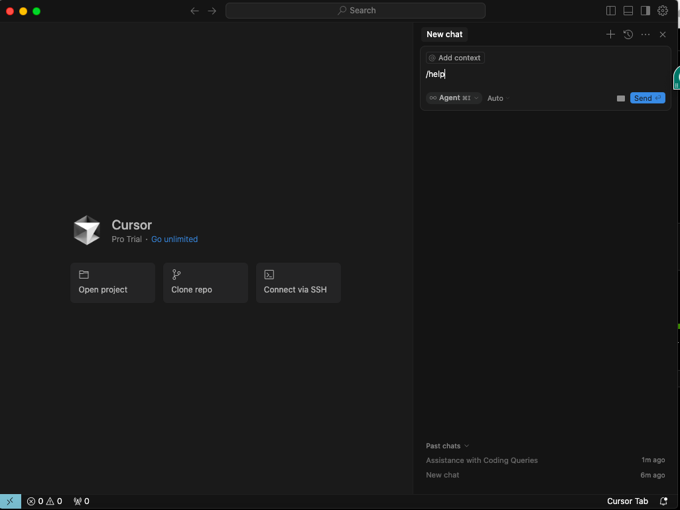Toggle the primary sidebar layout icon
The width and height of the screenshot is (680, 510).
(x=610, y=11)
